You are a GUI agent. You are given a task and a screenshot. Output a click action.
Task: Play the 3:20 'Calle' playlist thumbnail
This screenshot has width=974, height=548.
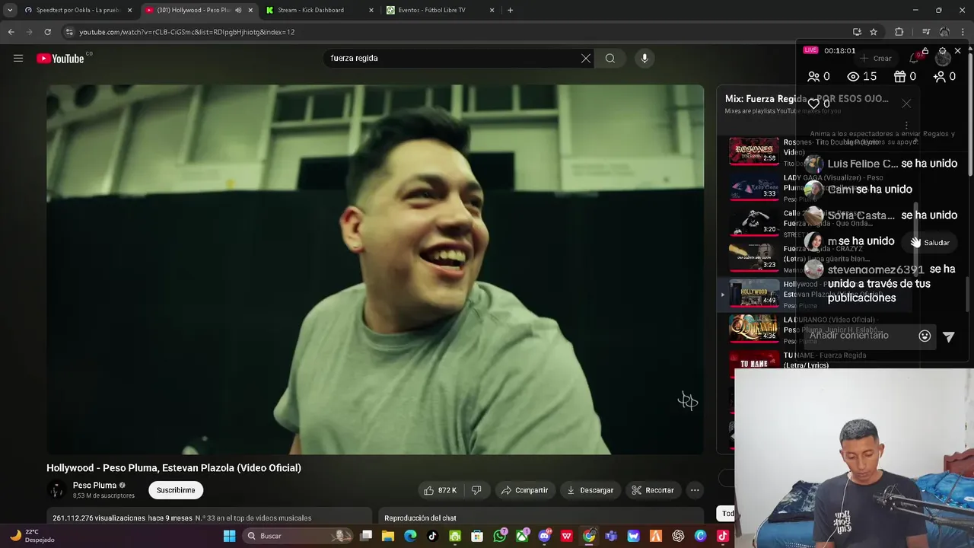click(x=754, y=221)
